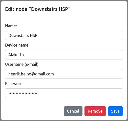Focus the Username e-mail input field

pos(64,74)
